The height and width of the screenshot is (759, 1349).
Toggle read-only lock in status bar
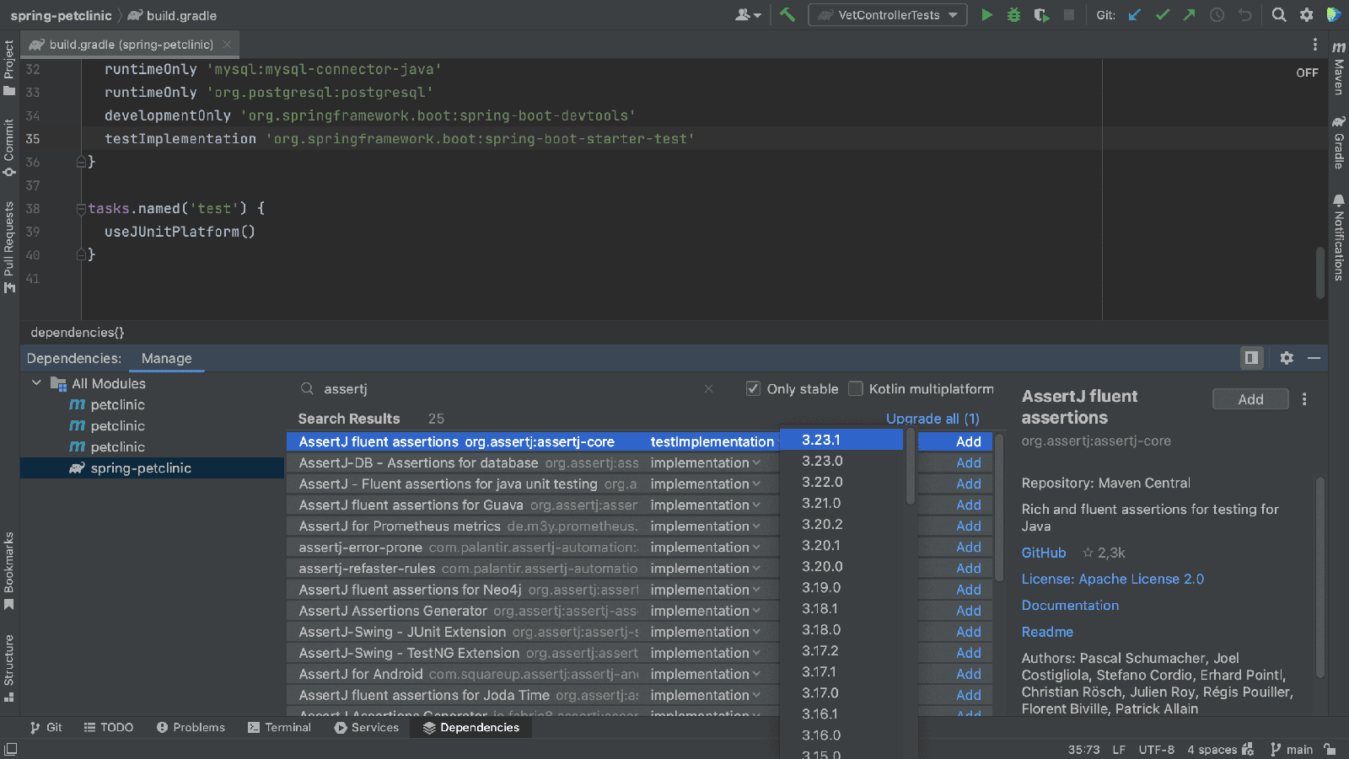pos(1330,749)
